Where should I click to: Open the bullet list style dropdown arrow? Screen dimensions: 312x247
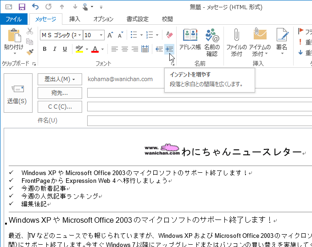(141, 35)
